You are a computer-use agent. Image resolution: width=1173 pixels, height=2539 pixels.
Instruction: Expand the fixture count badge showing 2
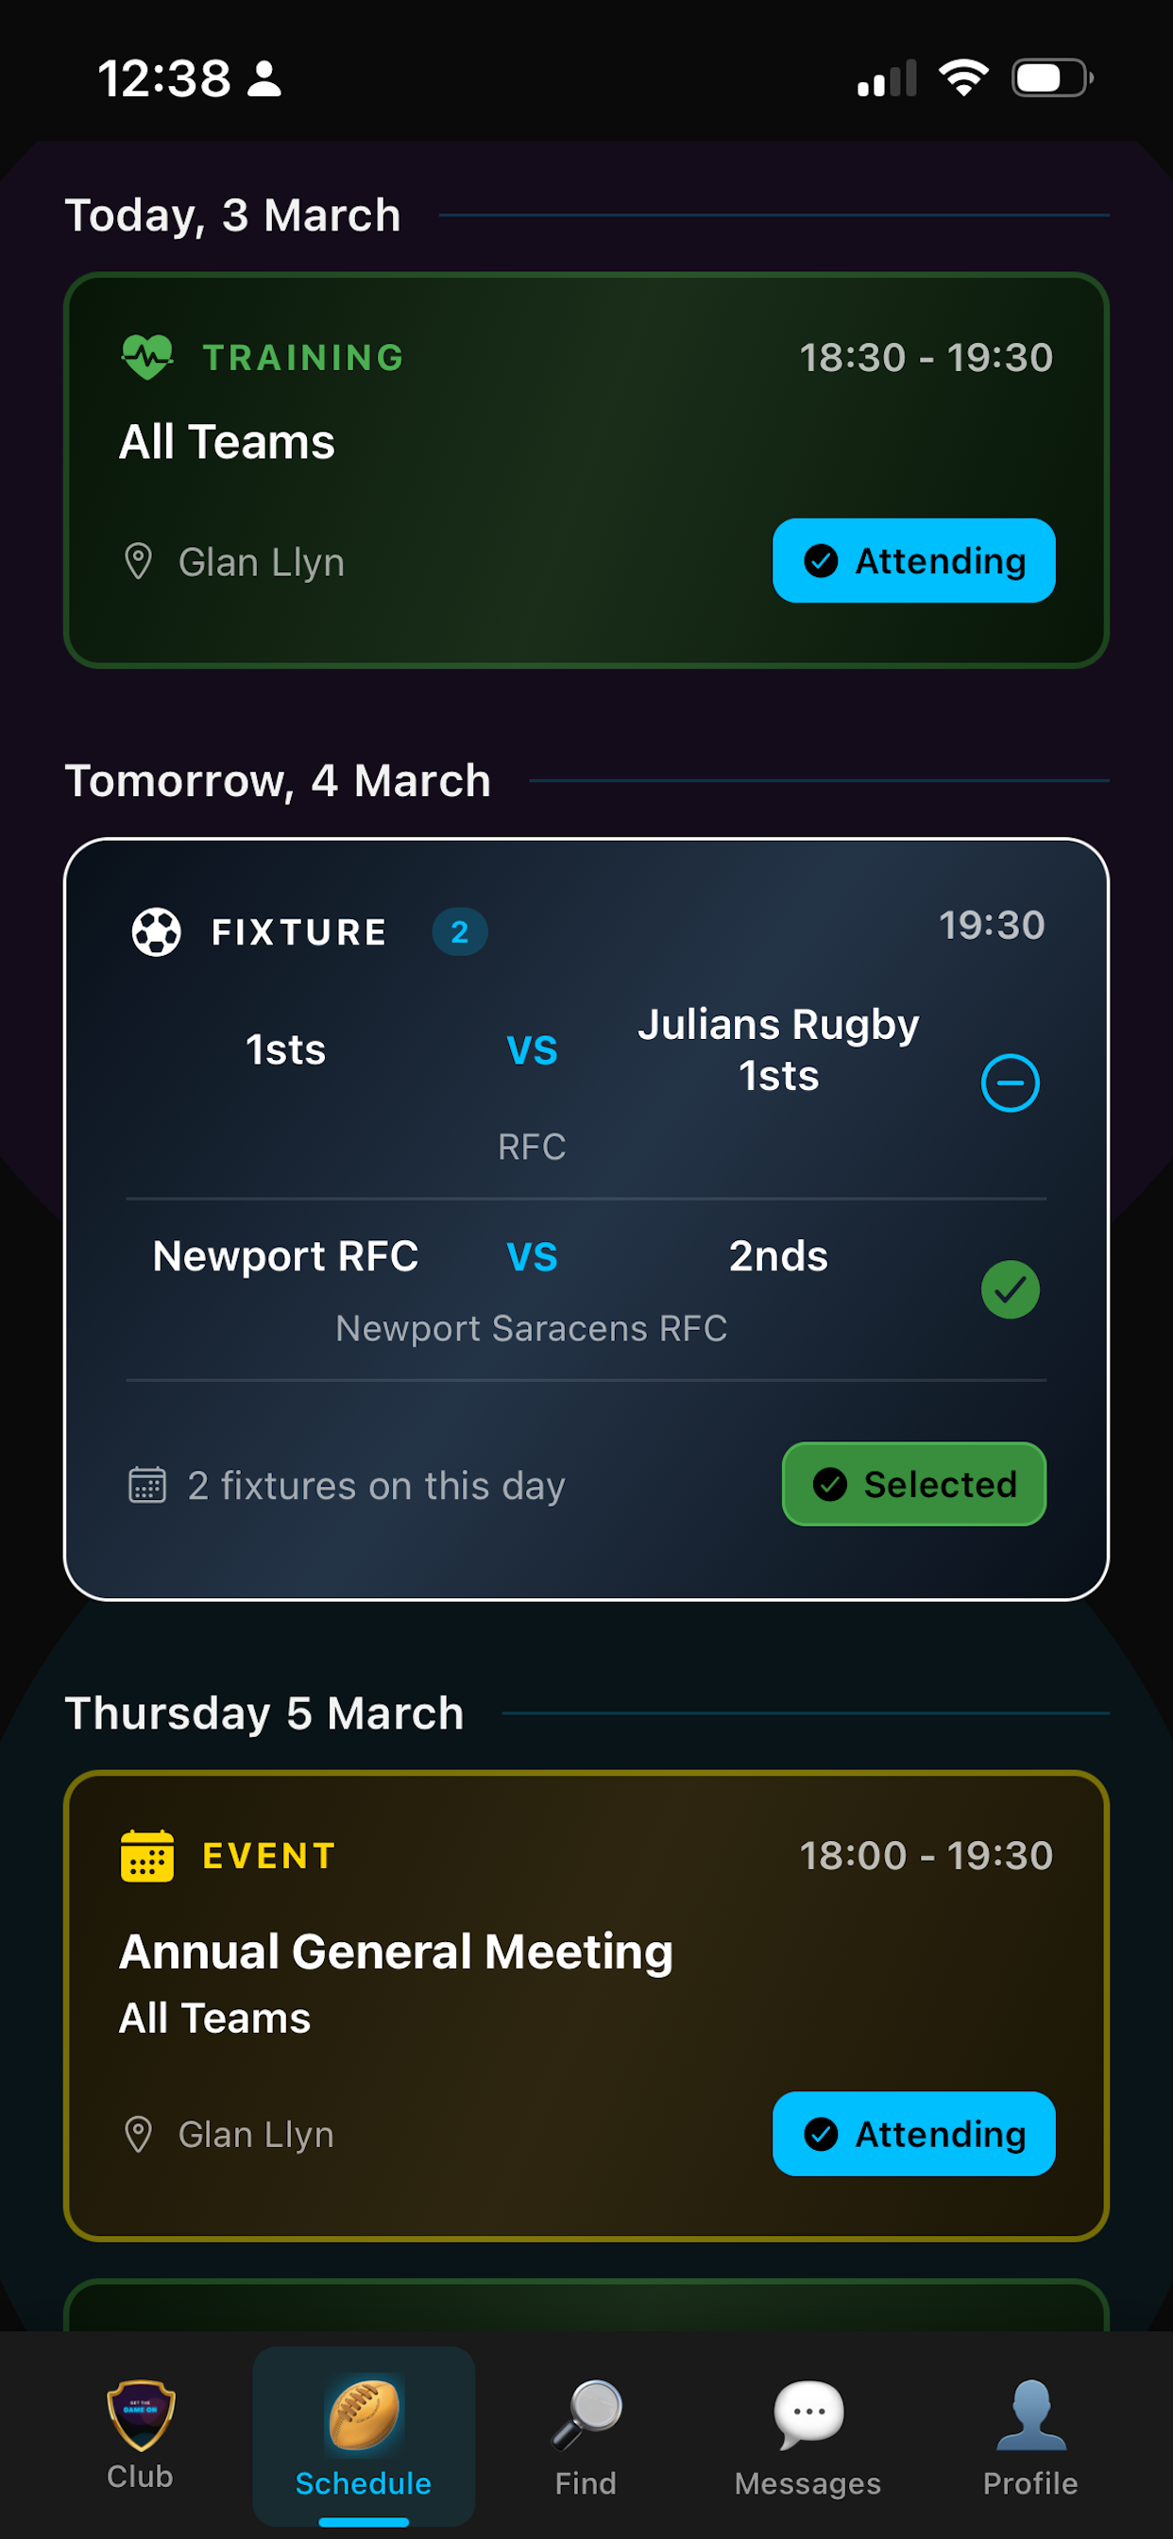(x=458, y=931)
